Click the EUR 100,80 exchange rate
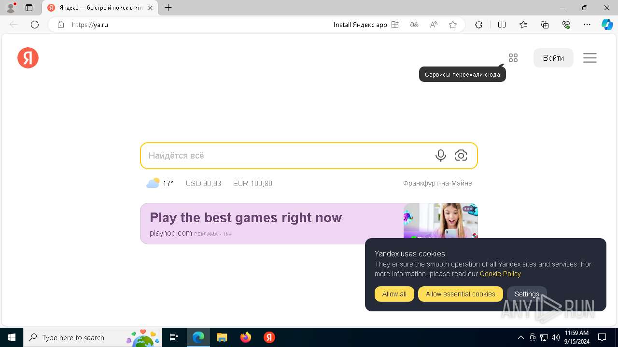This screenshot has height=347, width=618. pos(253,184)
